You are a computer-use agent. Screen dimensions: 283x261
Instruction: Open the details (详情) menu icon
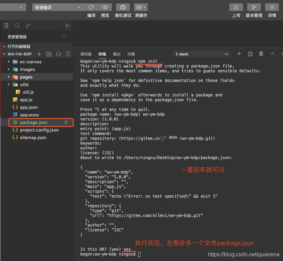pos(272,7)
